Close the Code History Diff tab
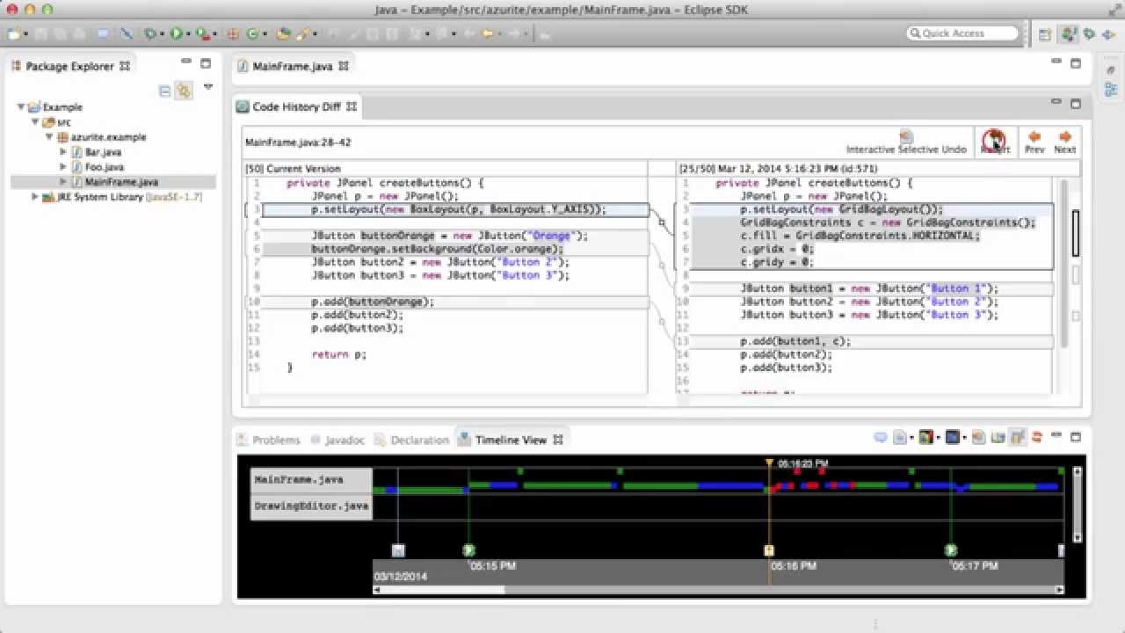 tap(352, 106)
